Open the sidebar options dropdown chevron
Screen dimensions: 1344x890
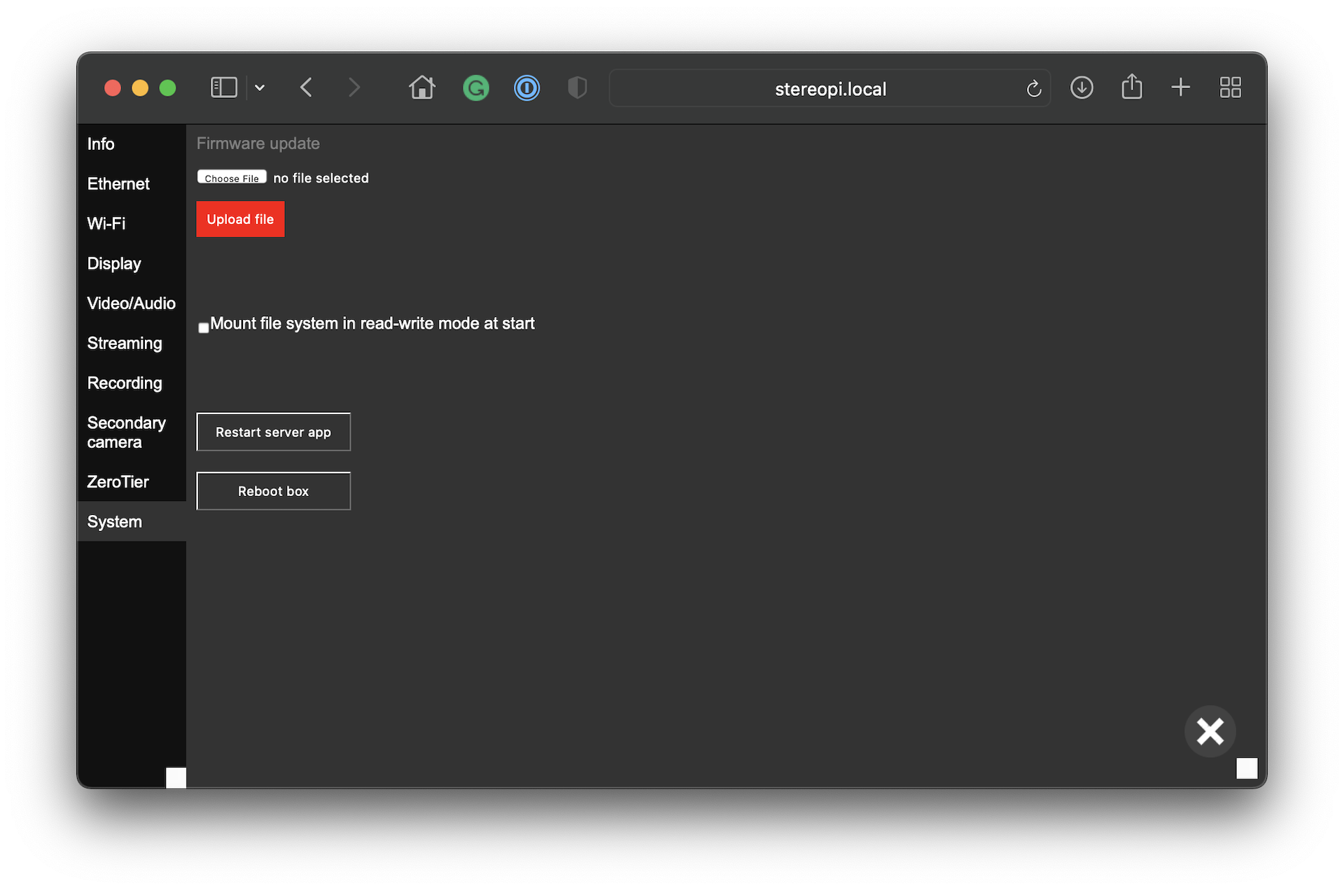260,88
